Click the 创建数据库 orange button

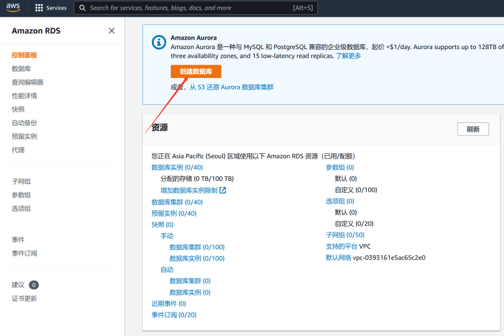[196, 71]
